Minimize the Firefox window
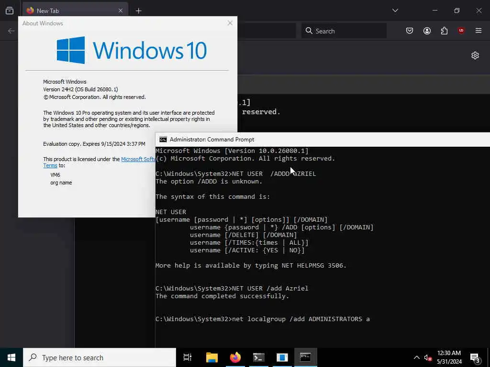 (x=434, y=11)
